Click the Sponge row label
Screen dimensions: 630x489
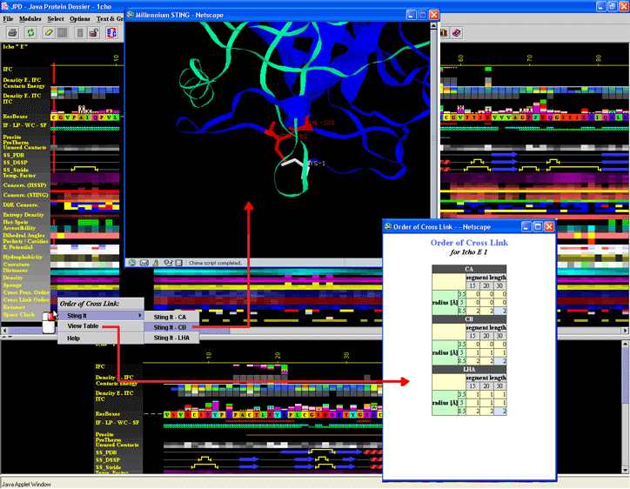(x=12, y=285)
